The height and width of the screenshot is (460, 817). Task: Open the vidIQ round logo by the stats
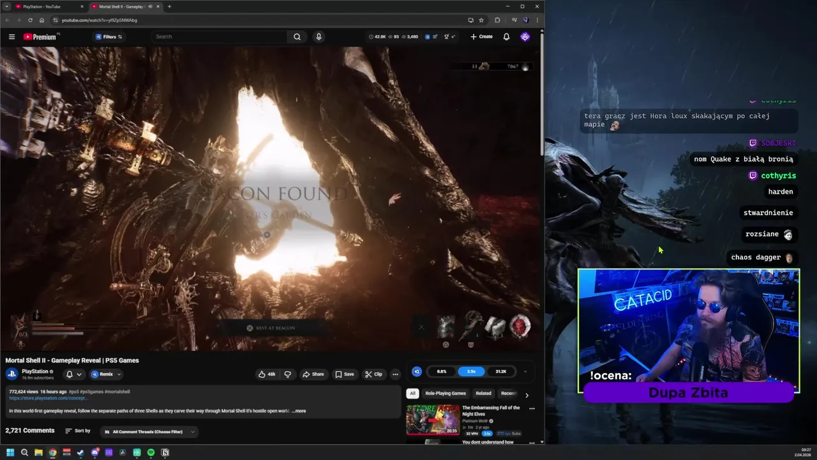pos(417,371)
